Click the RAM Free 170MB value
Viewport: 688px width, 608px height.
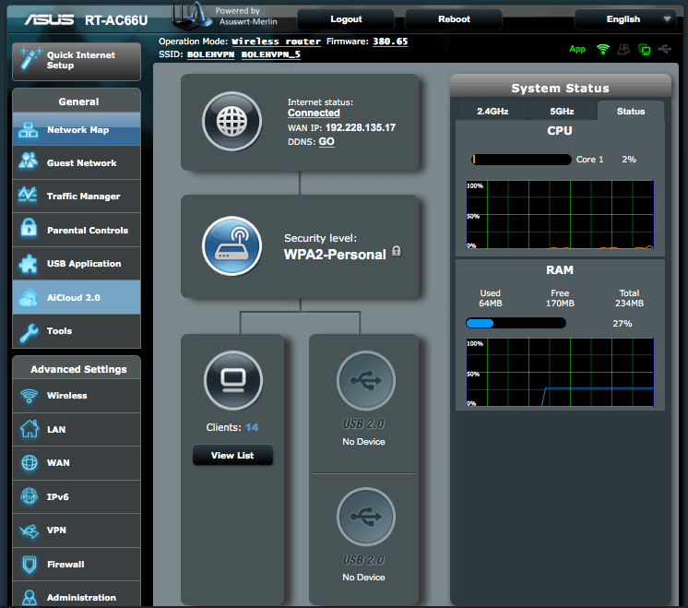pos(560,304)
